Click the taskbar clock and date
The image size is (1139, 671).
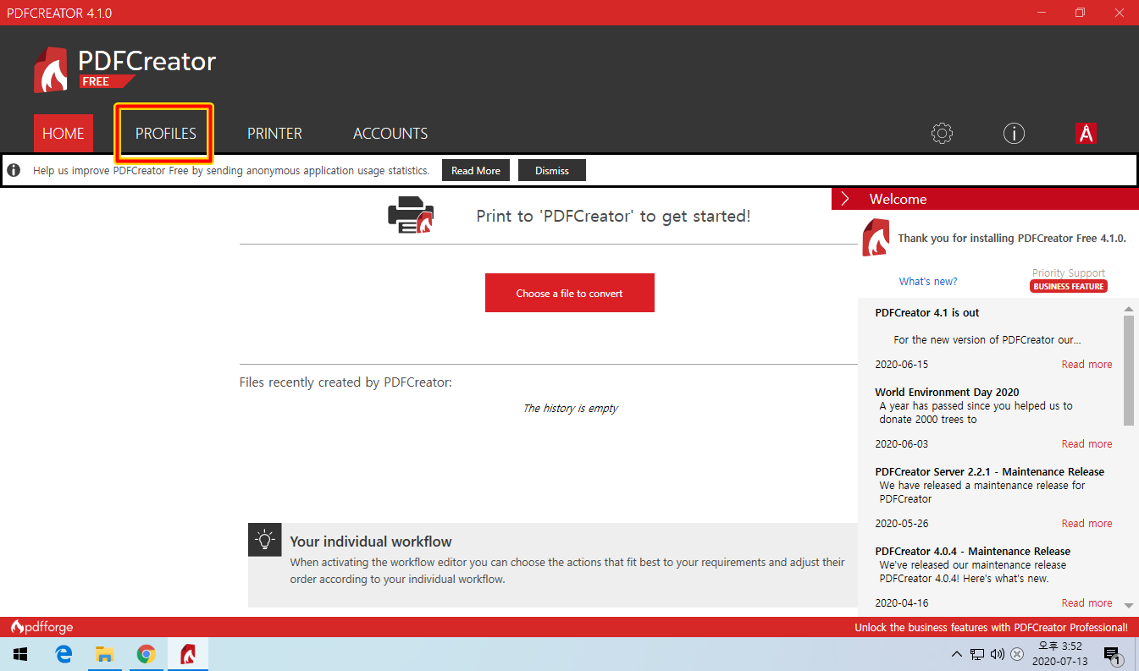1060,654
